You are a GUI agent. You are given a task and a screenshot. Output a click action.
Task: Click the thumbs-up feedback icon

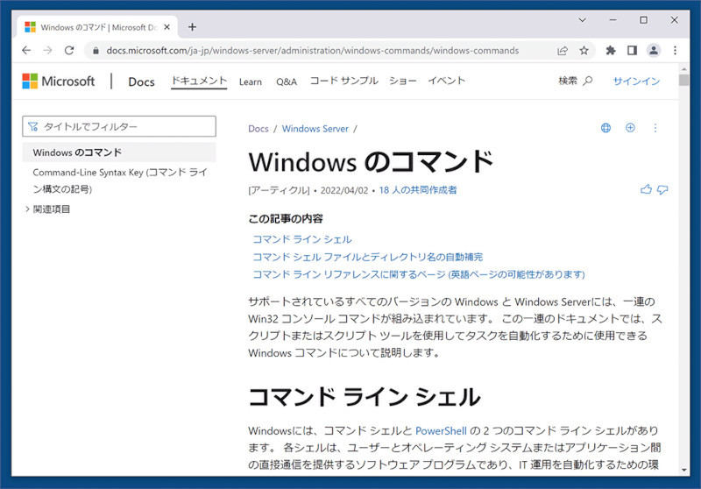coord(646,189)
